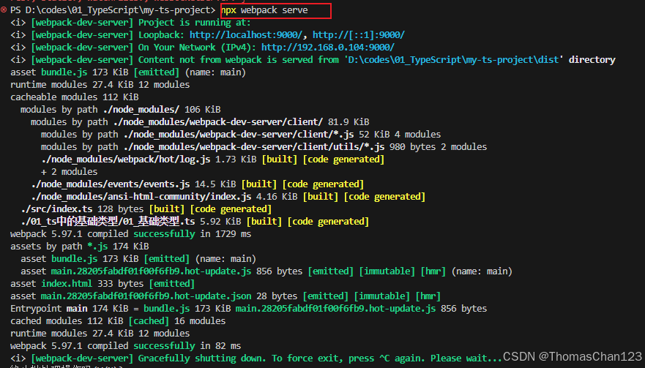Click the red error circle before the prompt
The width and height of the screenshot is (645, 368).
click(4, 10)
